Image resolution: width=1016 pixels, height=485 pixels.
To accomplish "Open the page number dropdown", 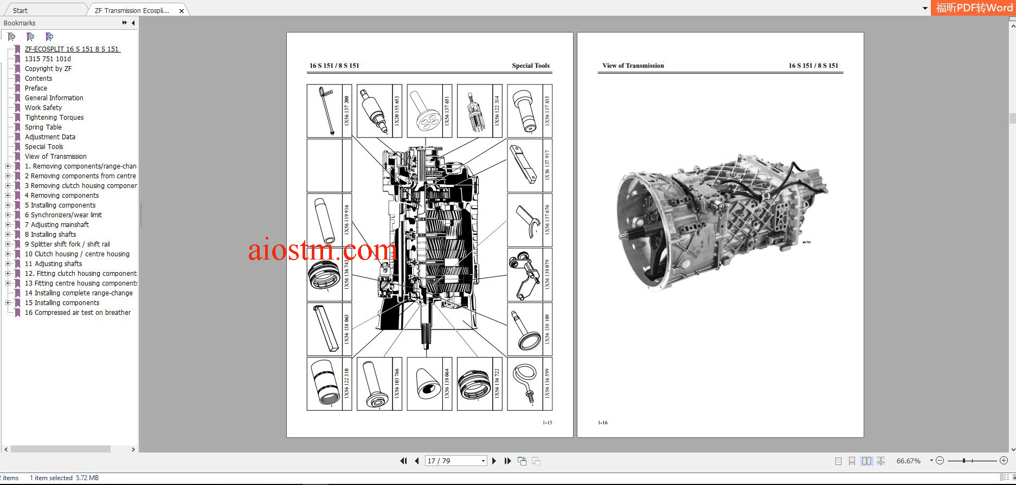I will point(483,461).
